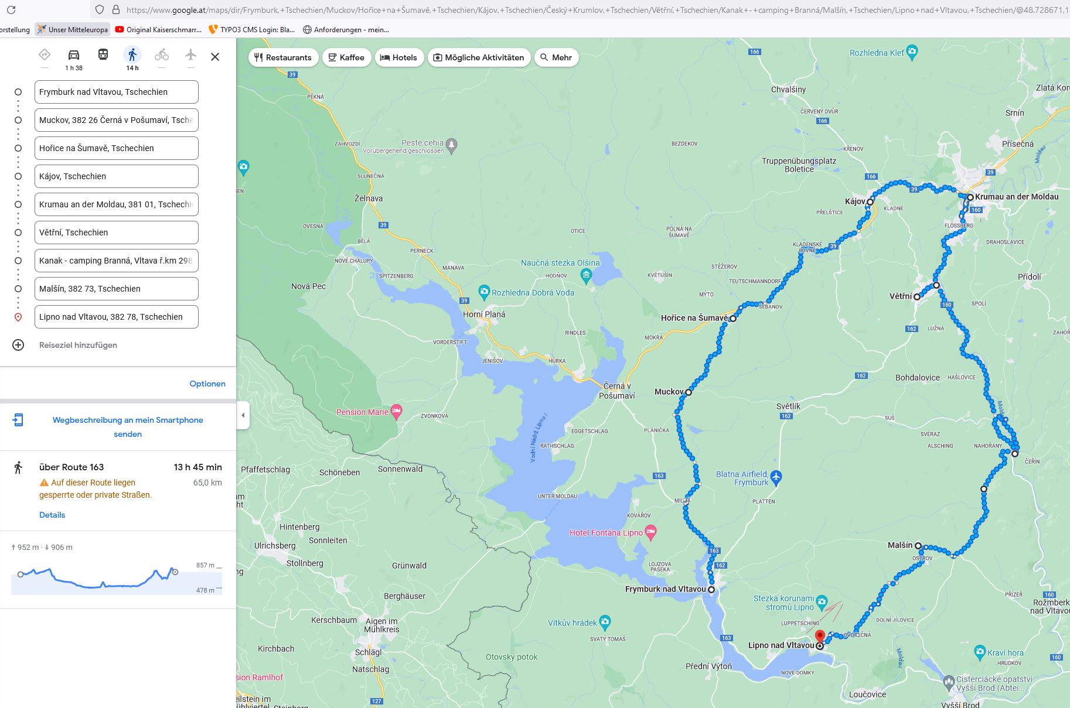This screenshot has height=708, width=1070.
Task: Click the Frymburk nad Vltavou map waypoint
Action: point(711,590)
